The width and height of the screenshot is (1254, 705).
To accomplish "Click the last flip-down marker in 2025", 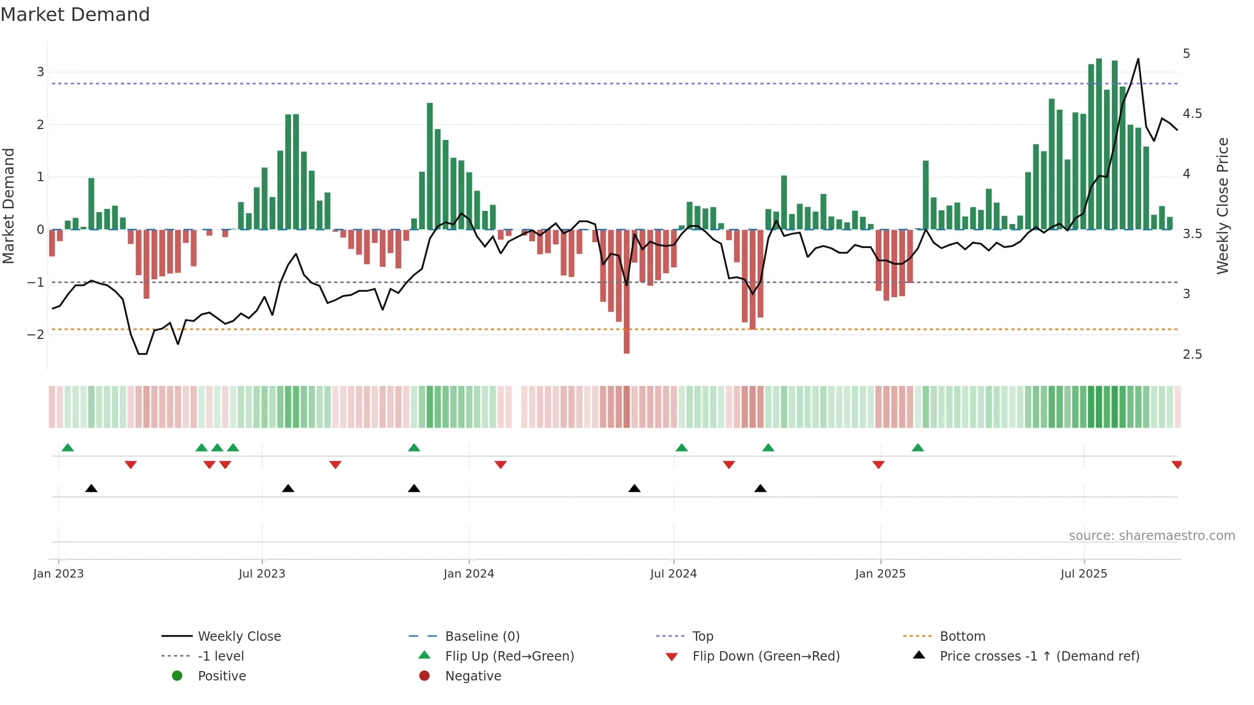I will point(1177,465).
